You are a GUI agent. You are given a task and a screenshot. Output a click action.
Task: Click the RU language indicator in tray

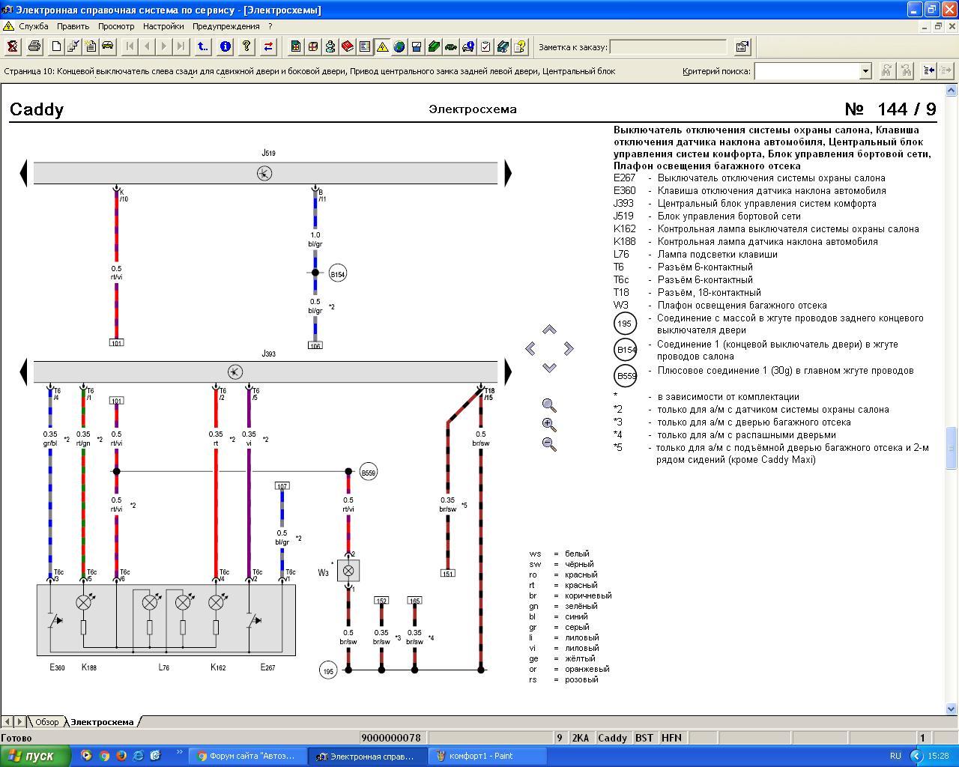pos(895,756)
